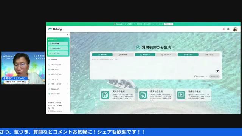
Task: Click the info icon after 質問/指示から生成
Action: pos(174,47)
